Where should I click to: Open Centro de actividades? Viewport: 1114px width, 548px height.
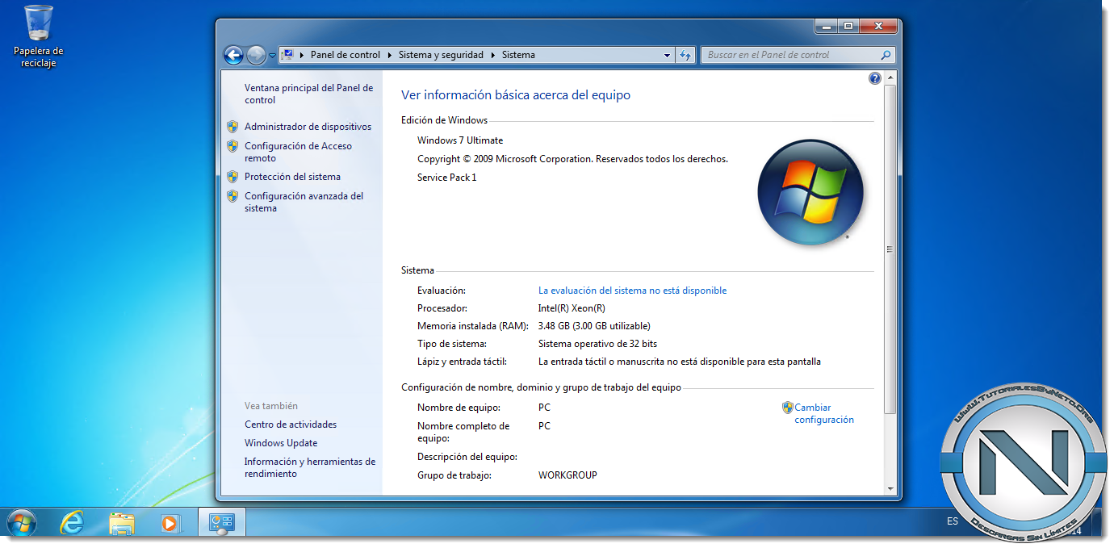coord(291,425)
